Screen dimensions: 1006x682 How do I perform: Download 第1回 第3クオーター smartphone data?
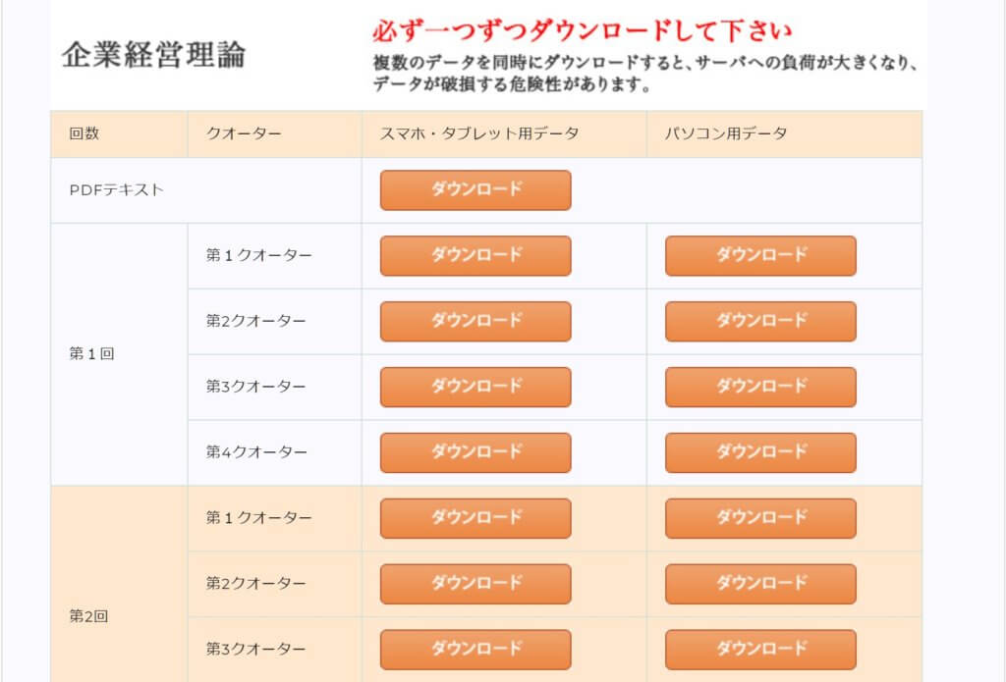point(475,387)
